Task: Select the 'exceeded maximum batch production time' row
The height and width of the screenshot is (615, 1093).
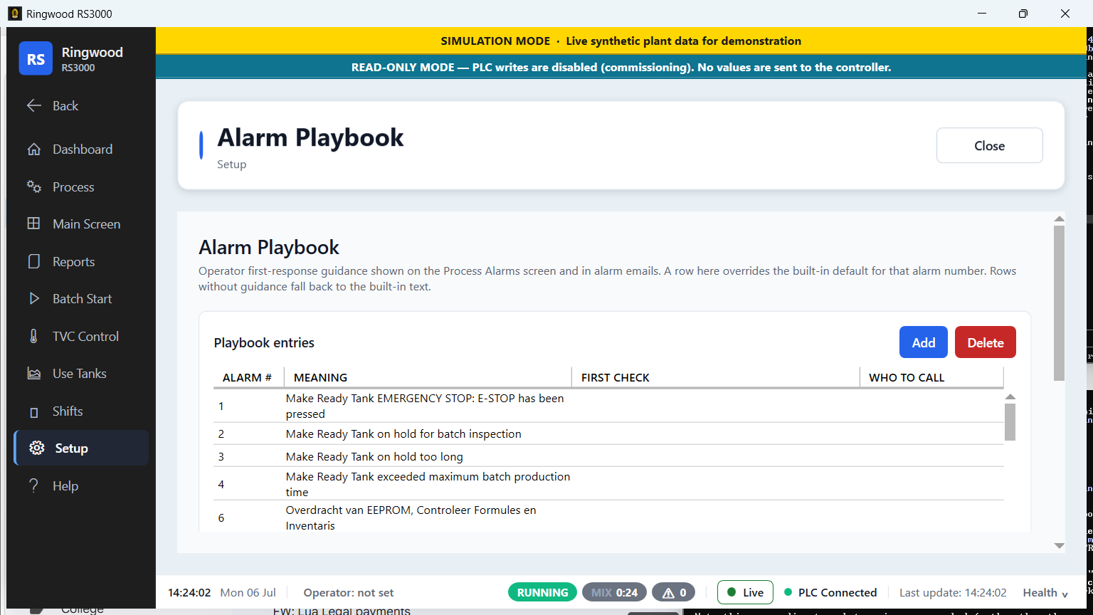Action: (x=608, y=484)
